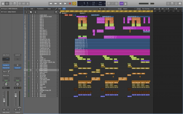
Task: Go to the beginning of the project
Action: (x=60, y=3)
